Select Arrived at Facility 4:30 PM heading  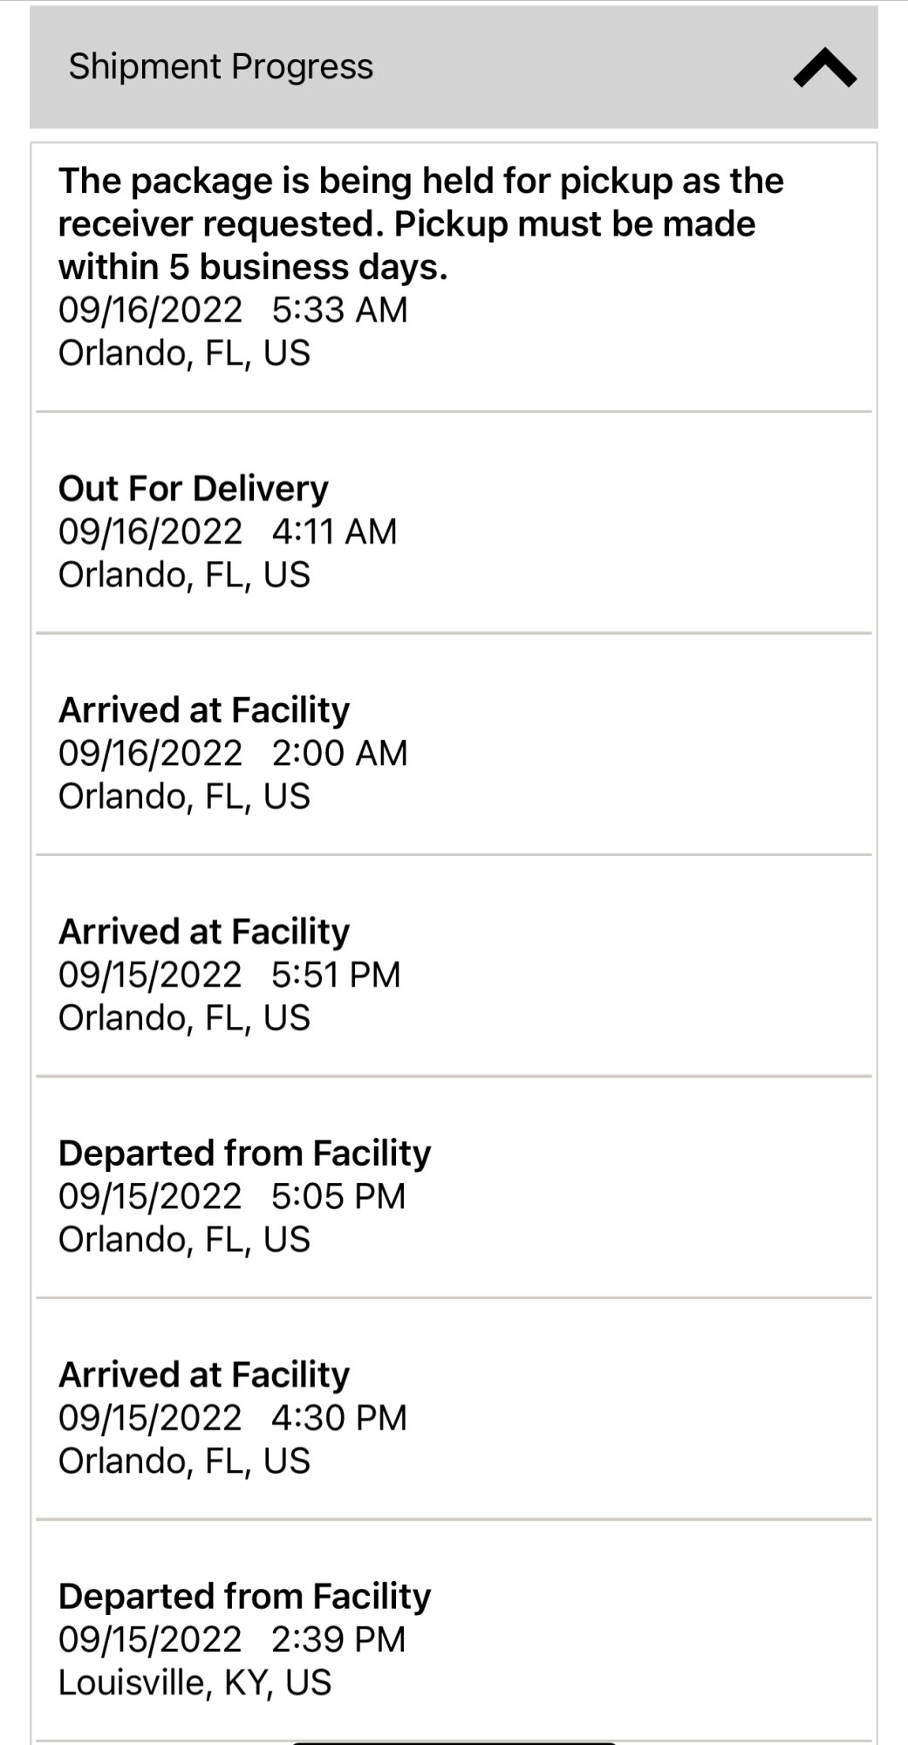point(204,1375)
